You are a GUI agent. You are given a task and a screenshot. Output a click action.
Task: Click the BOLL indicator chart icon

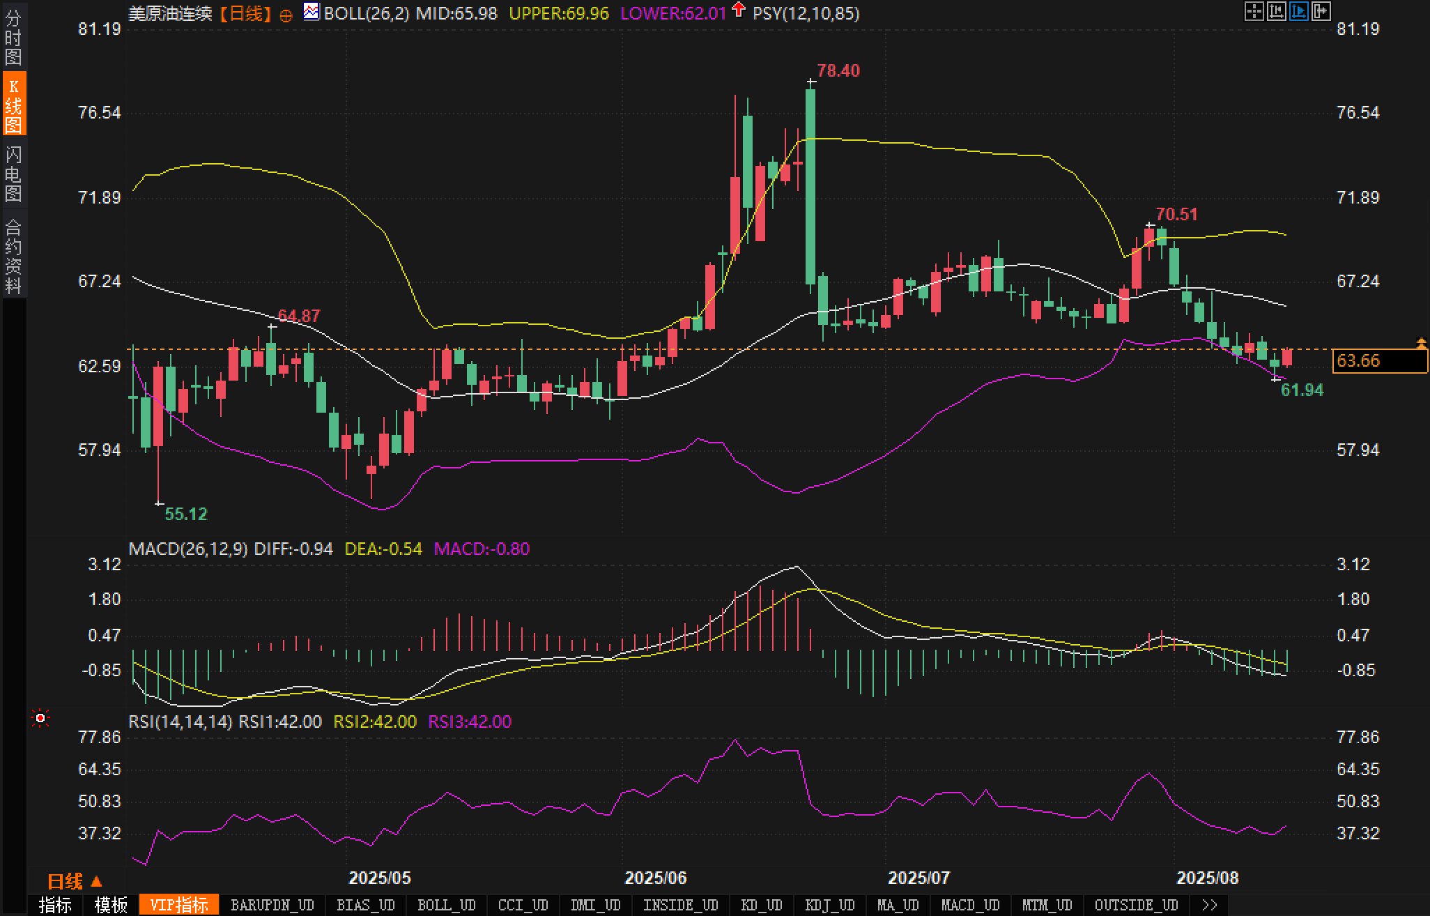click(311, 12)
